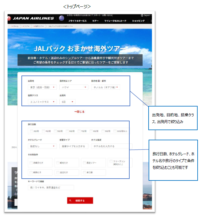
Task: Click the red 検索する search button
Action: click(x=80, y=200)
